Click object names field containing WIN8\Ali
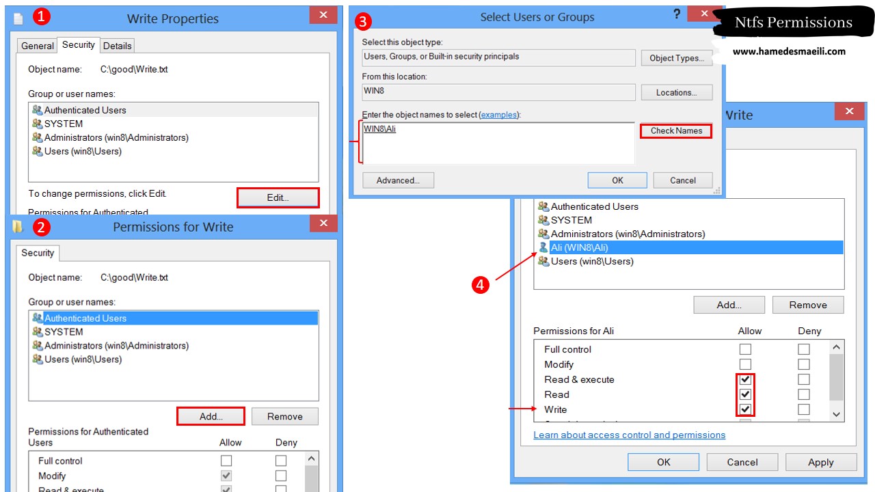875x492 pixels. pos(498,143)
